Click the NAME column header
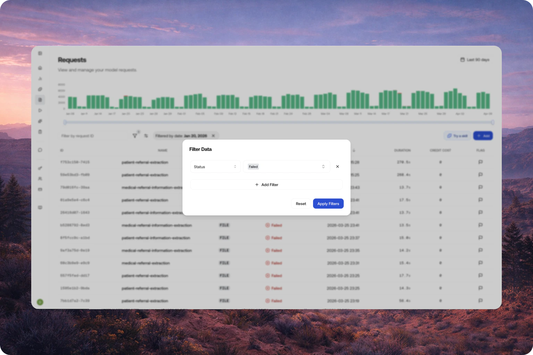533x355 pixels. click(x=162, y=150)
